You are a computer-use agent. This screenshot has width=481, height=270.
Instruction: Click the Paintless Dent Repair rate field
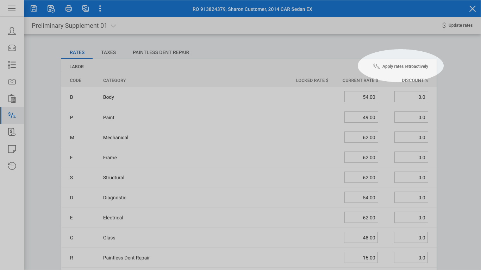pos(361,257)
